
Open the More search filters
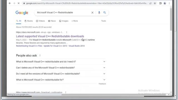[x=75, y=21]
